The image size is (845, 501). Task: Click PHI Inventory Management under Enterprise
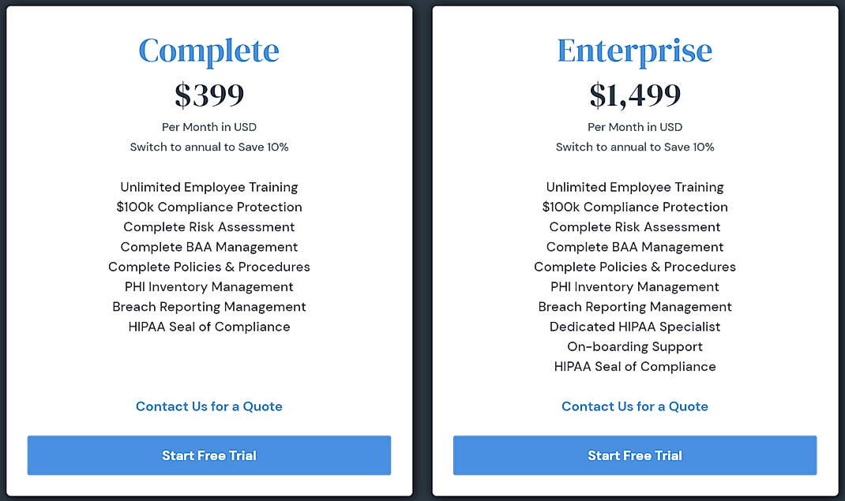click(x=634, y=286)
